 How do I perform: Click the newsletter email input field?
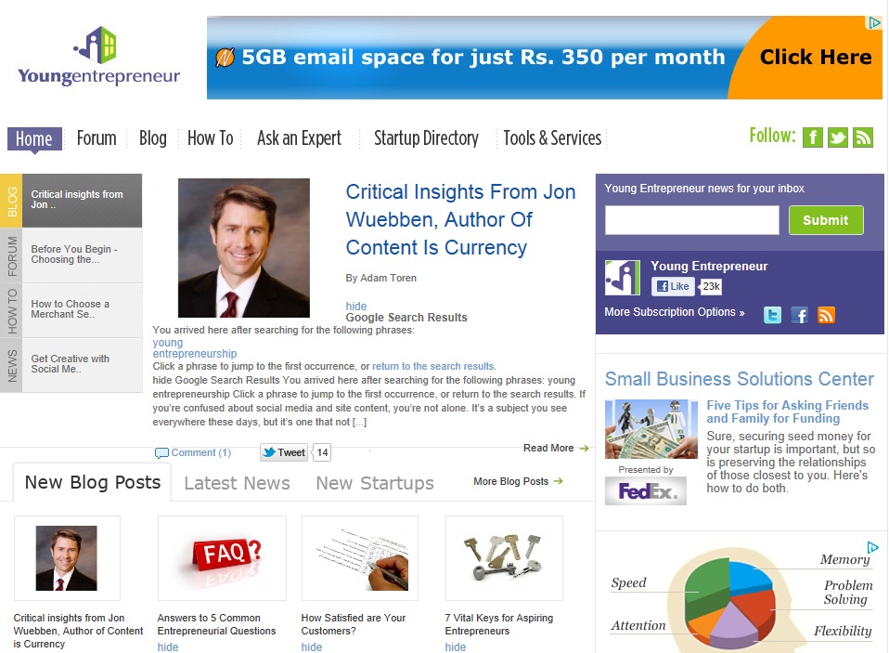(691, 220)
